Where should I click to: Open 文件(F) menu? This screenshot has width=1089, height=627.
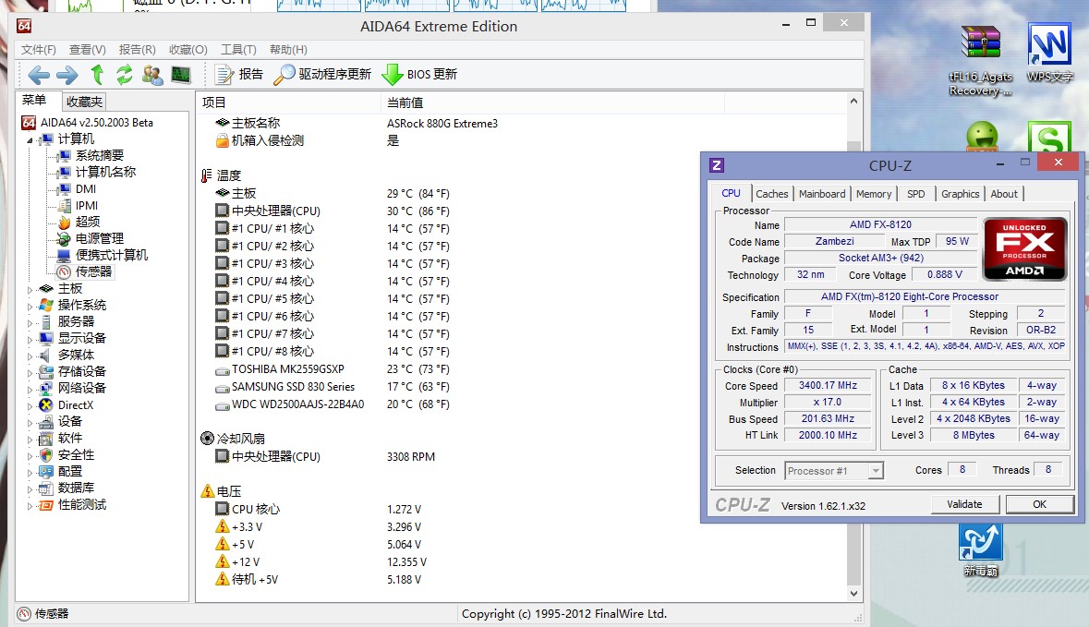pyautogui.click(x=38, y=49)
